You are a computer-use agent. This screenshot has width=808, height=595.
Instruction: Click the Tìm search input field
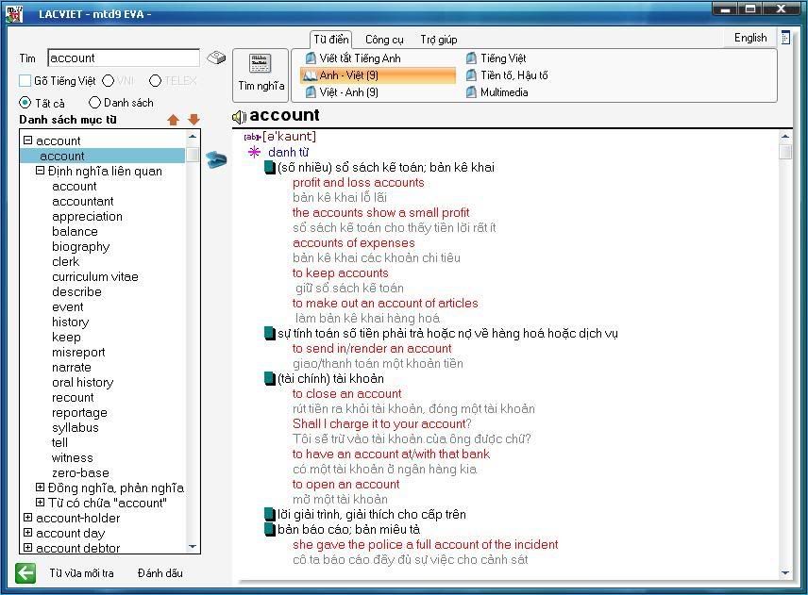(x=123, y=58)
